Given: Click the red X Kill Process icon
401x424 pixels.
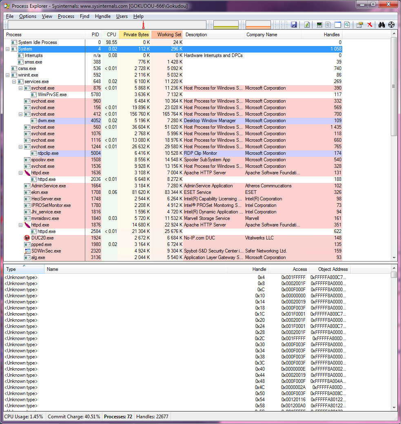Looking at the screenshot, I should [370, 25].
